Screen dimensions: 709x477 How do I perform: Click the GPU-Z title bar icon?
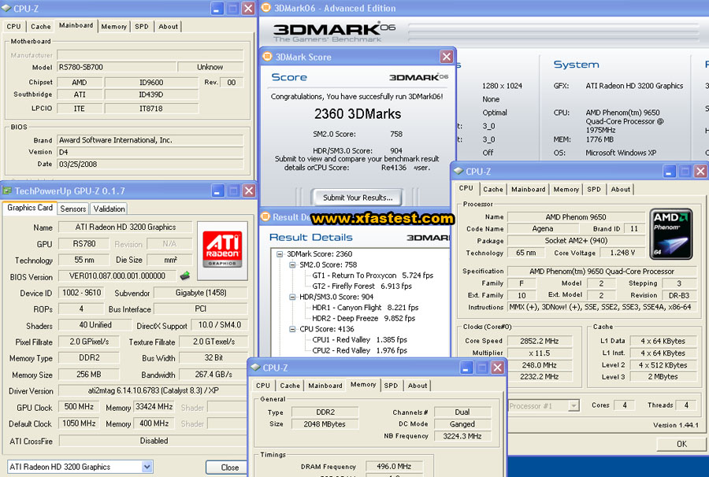click(x=7, y=190)
